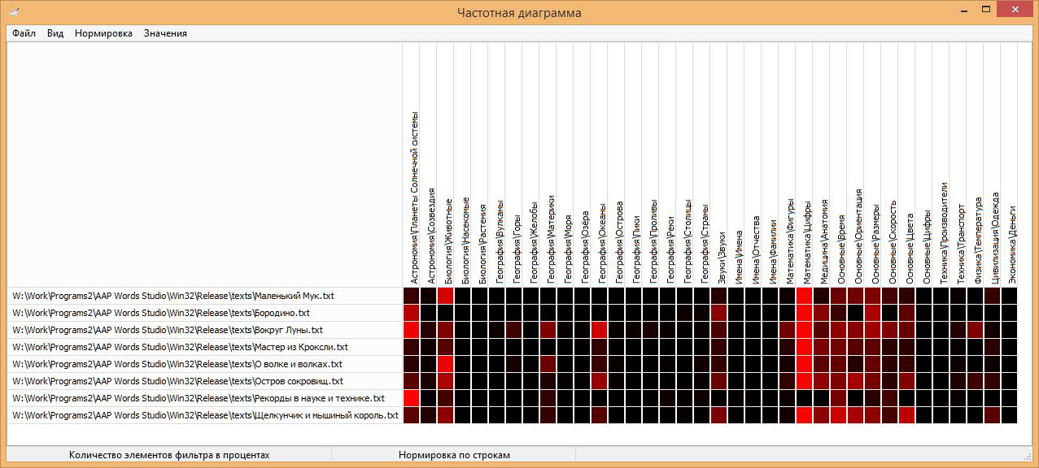The height and width of the screenshot is (468, 1039).
Task: Click bright red Биология\Животные cell for Маленький Мук
Action: 446,296
